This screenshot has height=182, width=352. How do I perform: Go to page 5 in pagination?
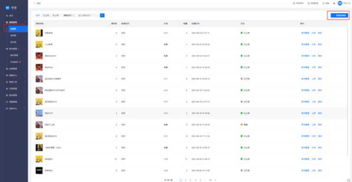(201, 180)
